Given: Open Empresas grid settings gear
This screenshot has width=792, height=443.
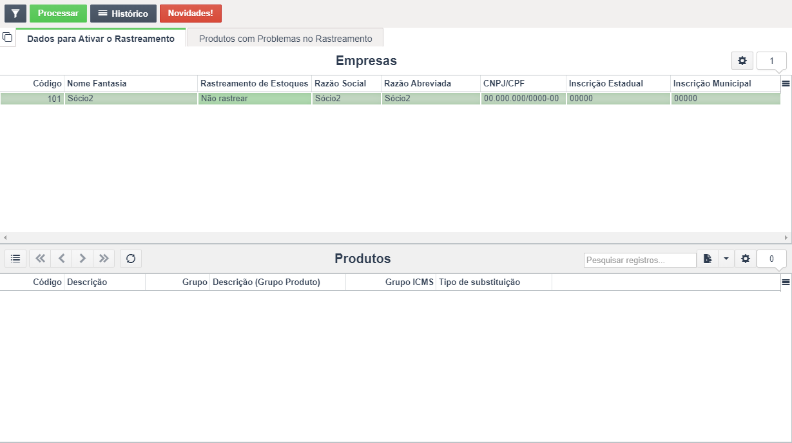Looking at the screenshot, I should tap(742, 61).
